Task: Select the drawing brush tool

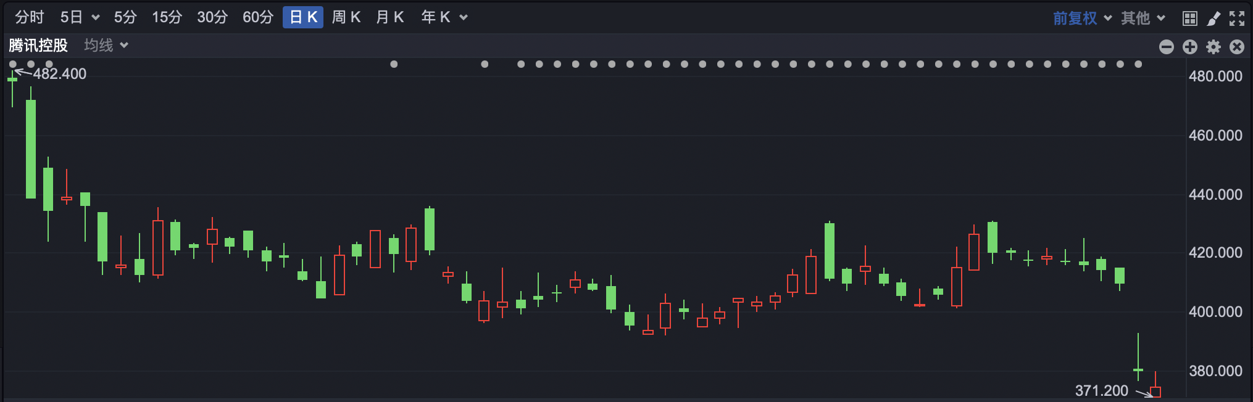Action: [x=1213, y=18]
